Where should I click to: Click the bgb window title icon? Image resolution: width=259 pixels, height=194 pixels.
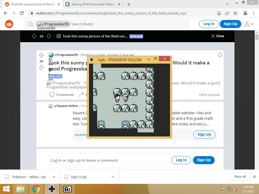click(92, 60)
